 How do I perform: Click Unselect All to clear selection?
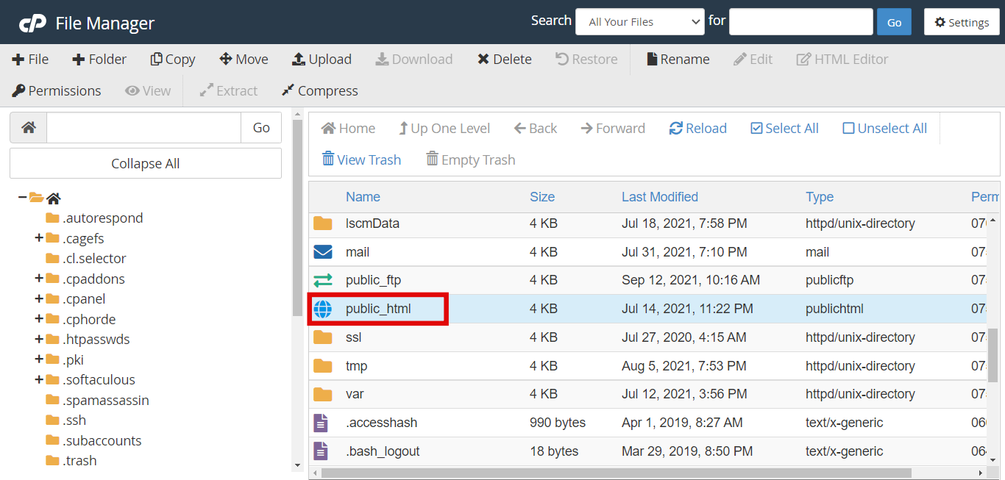pos(884,128)
